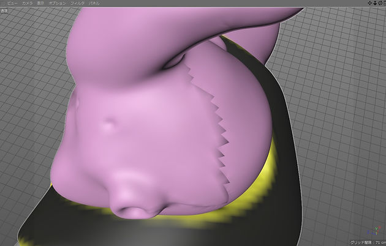Screen dimensions: 386x246
Task: Open the フィルタ (Filter) menu
Action: pyautogui.click(x=78, y=3)
